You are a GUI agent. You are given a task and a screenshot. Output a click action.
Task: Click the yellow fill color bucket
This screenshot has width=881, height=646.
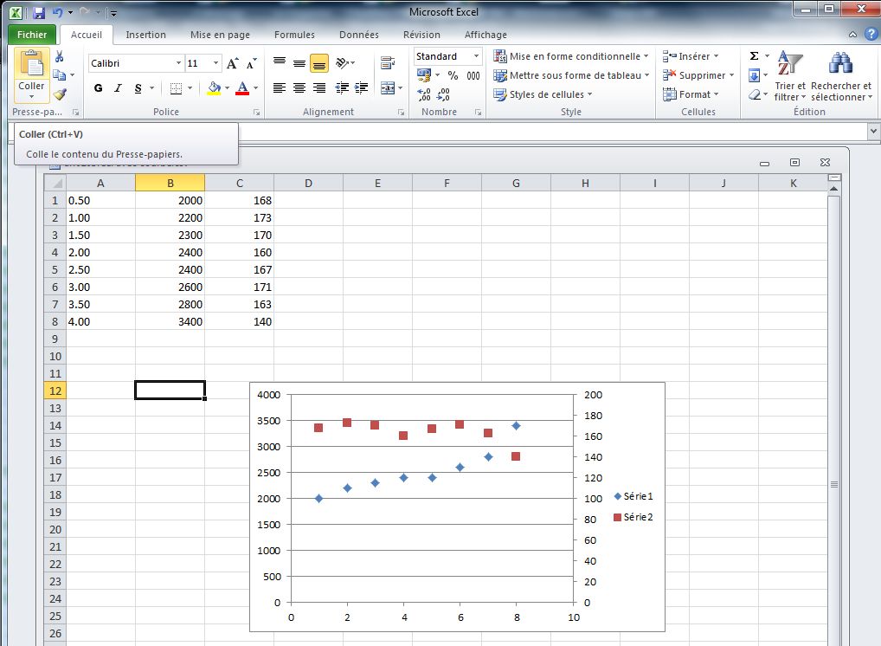215,88
